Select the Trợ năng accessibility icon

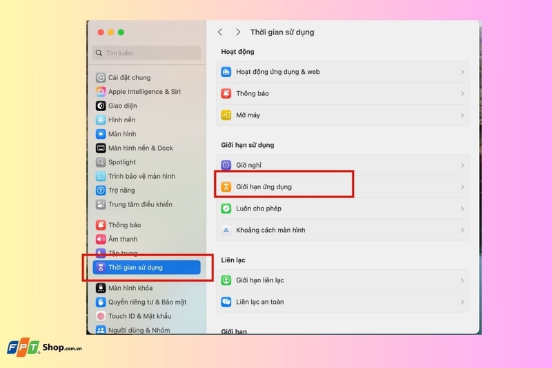click(101, 190)
